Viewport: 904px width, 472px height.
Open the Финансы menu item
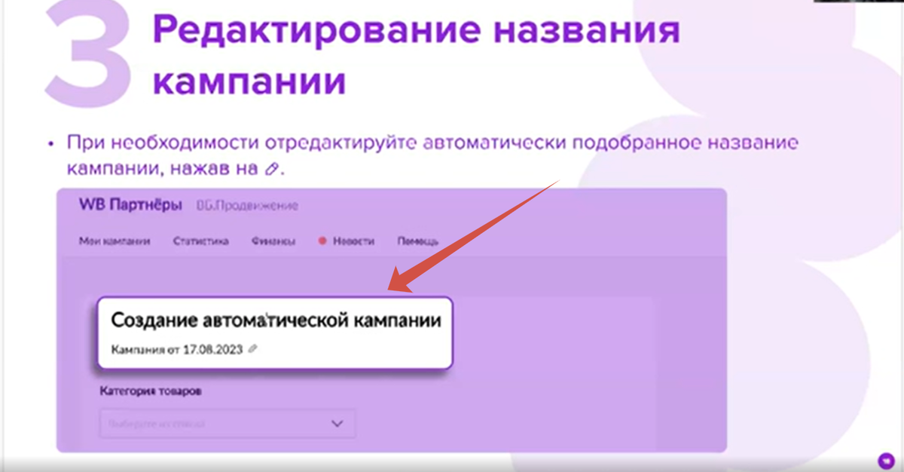pos(273,241)
